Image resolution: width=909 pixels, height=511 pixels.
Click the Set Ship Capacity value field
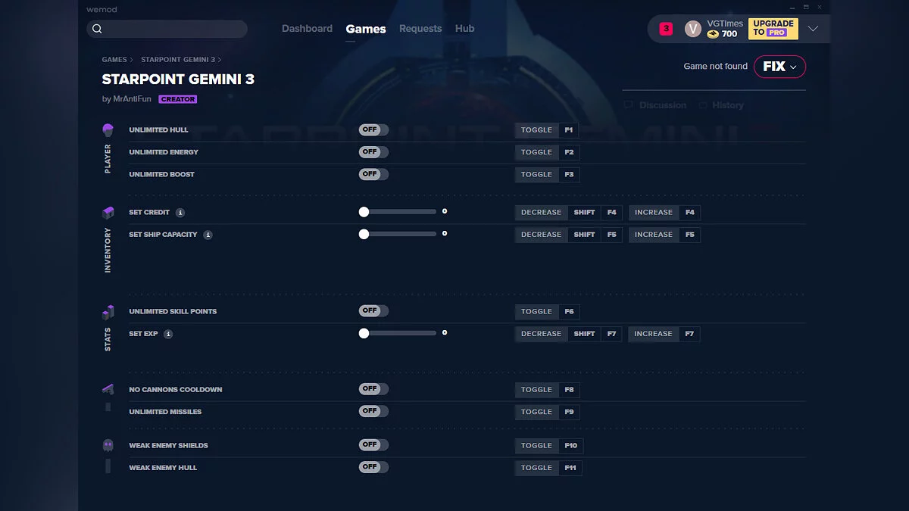point(445,234)
